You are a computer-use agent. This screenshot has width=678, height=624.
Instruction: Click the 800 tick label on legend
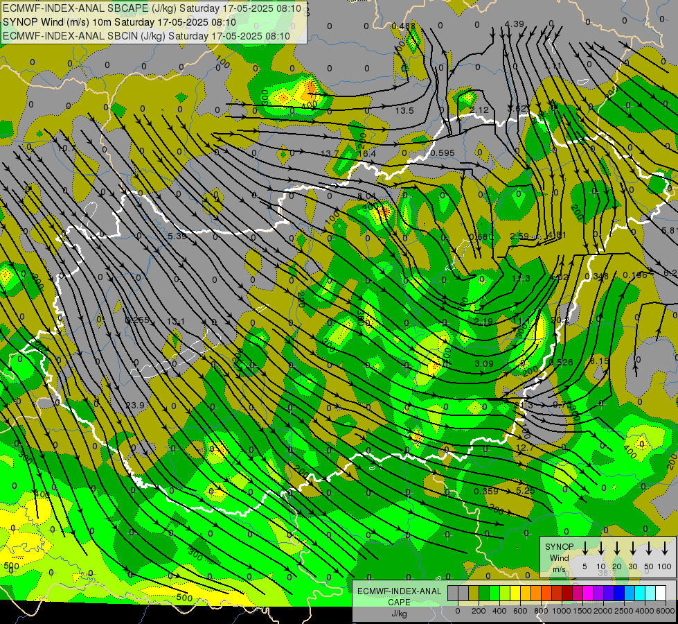(x=541, y=611)
